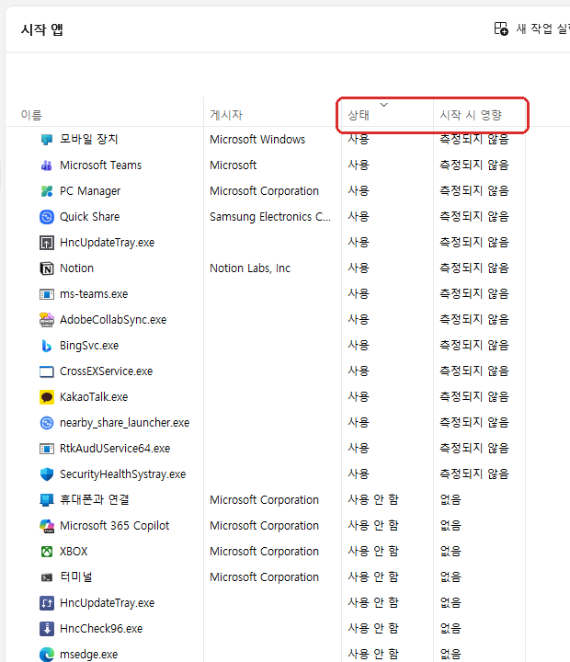Click publisher cell 'Microsoft Windows'
This screenshot has height=662, width=570.
(257, 140)
